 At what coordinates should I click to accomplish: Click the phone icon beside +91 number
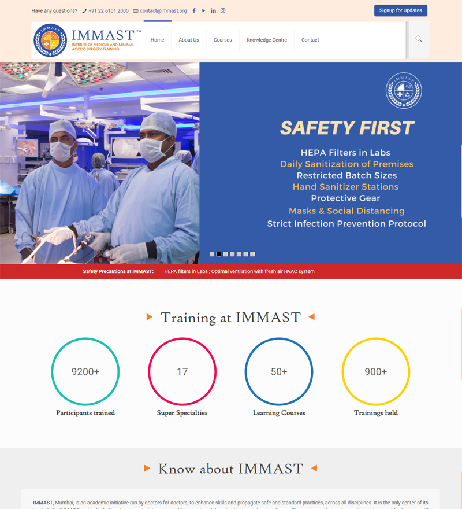tap(84, 11)
